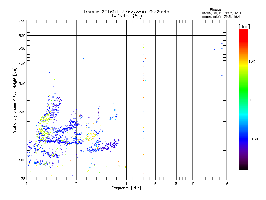Click the '[deg]' colorbar unit label
Image resolution: width=266 pixels, height=200 pixels.
click(244, 27)
